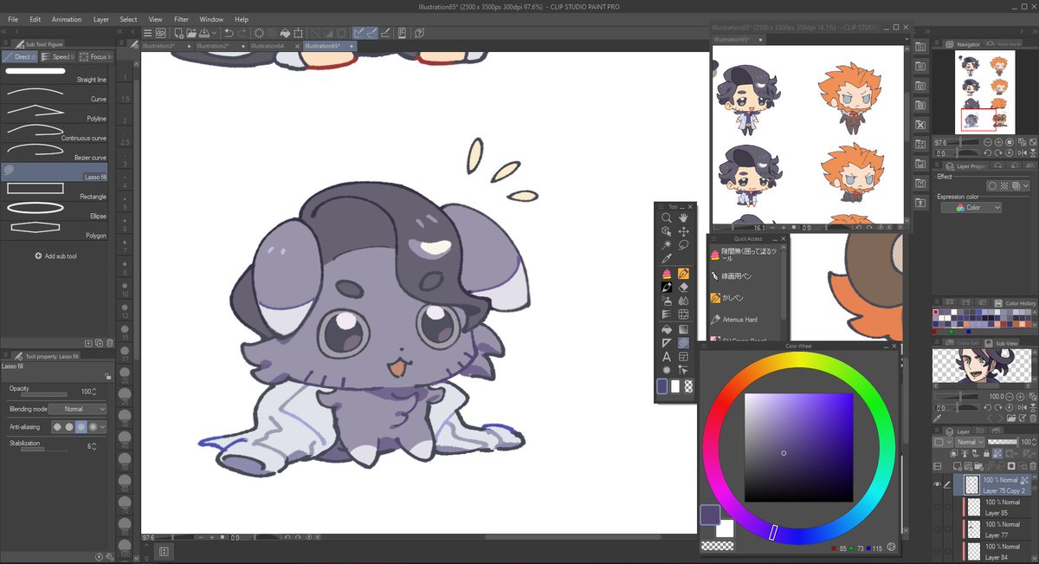The height and width of the screenshot is (564, 1039).
Task: Select the Operation object tool
Action: (667, 232)
